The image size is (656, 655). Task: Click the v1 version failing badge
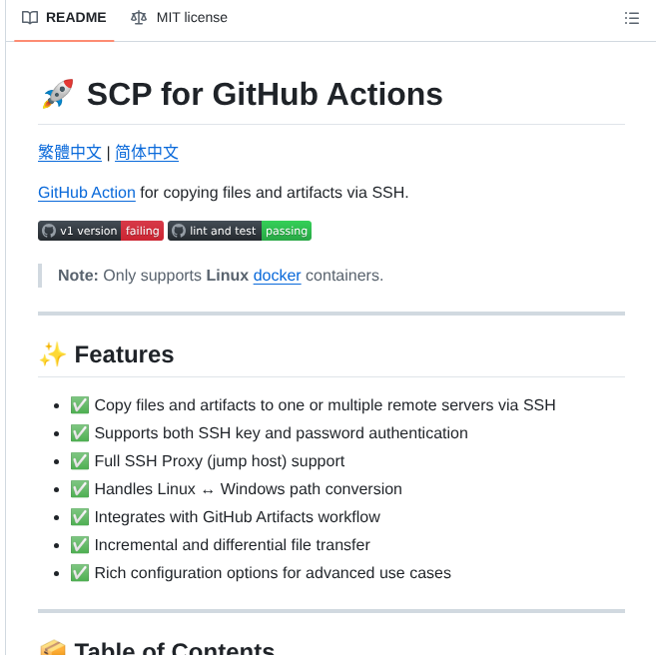pyautogui.click(x=100, y=231)
